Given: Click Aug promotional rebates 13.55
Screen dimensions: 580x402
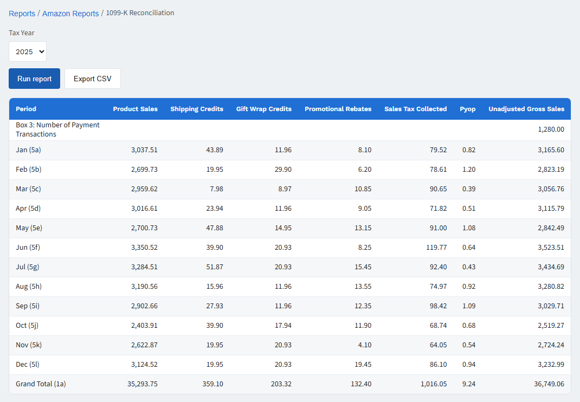Looking at the screenshot, I should point(363,286).
